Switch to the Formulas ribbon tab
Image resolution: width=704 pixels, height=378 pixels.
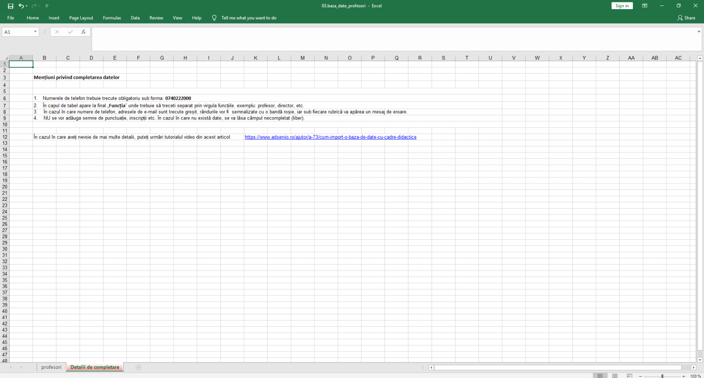pyautogui.click(x=112, y=18)
